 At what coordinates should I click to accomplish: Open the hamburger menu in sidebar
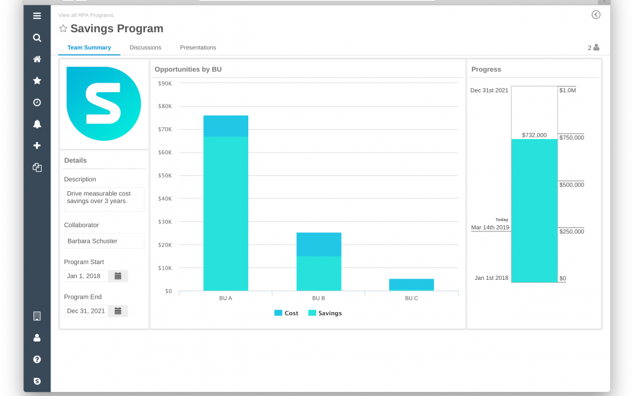[x=37, y=16]
